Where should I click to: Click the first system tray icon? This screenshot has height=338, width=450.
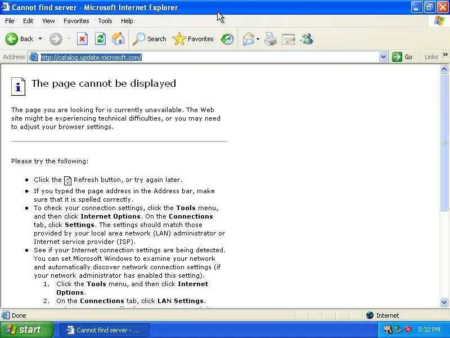pyautogui.click(x=388, y=330)
